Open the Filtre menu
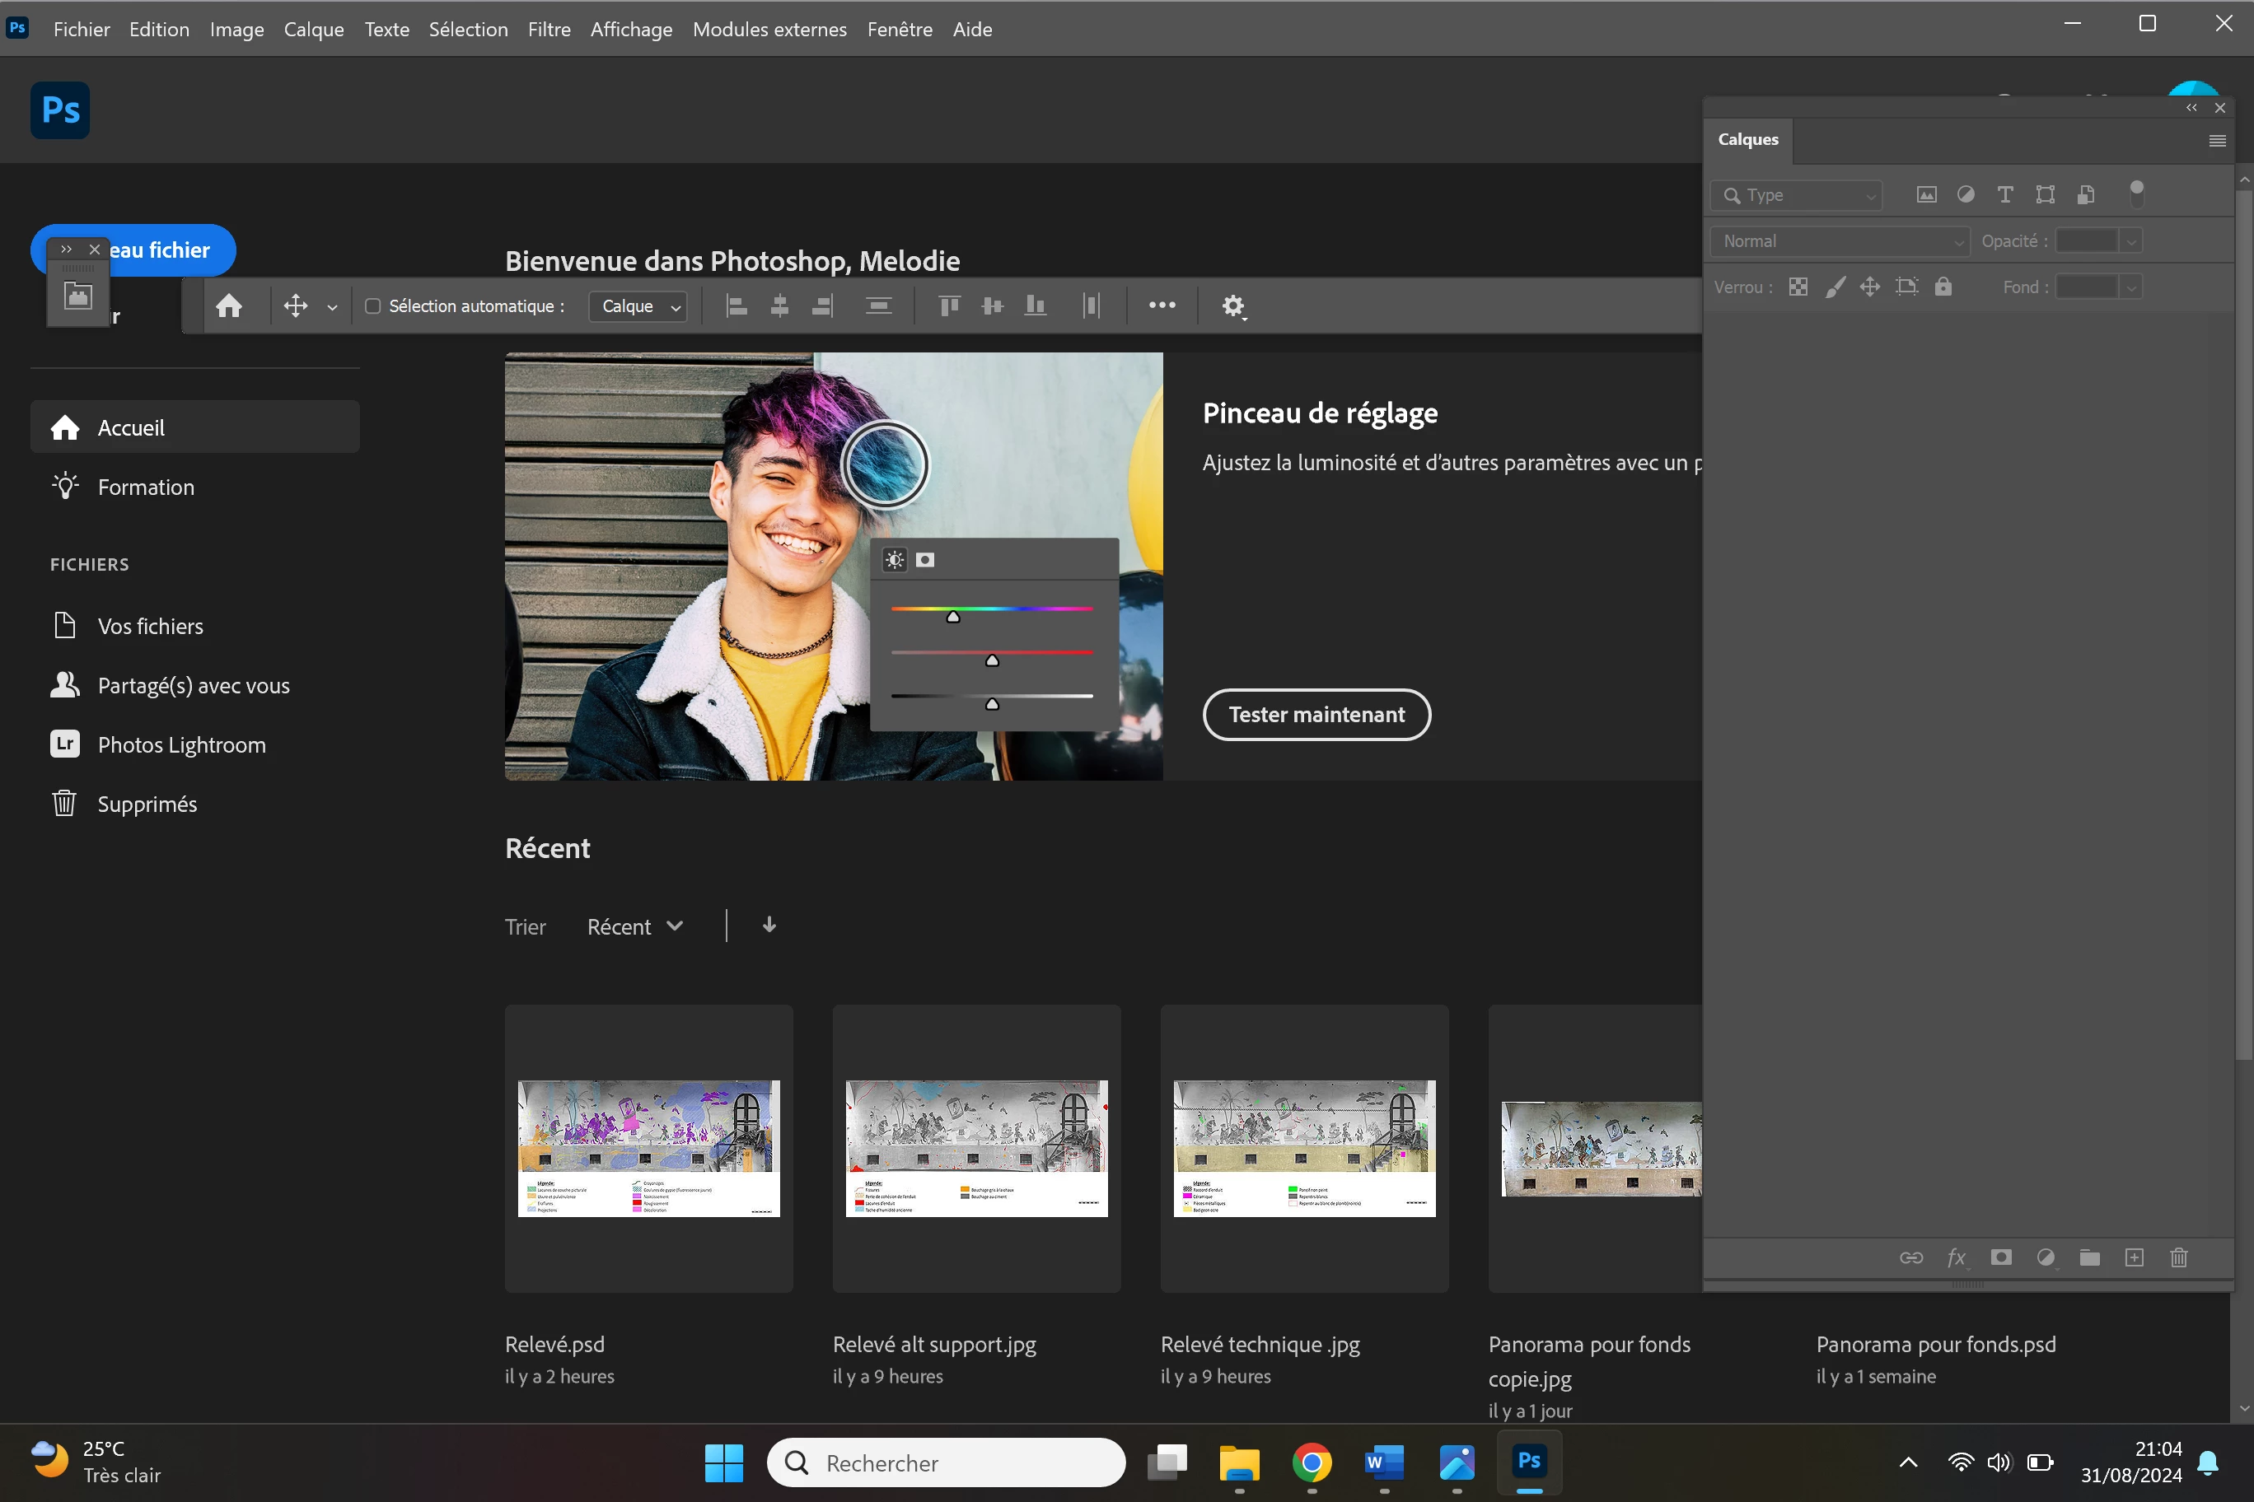 coord(549,29)
